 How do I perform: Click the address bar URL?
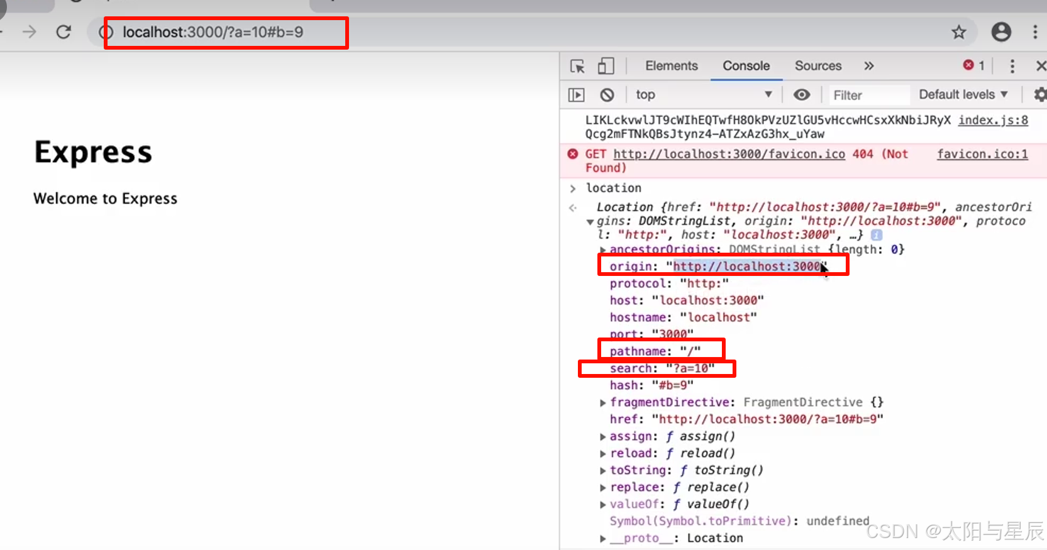click(213, 32)
